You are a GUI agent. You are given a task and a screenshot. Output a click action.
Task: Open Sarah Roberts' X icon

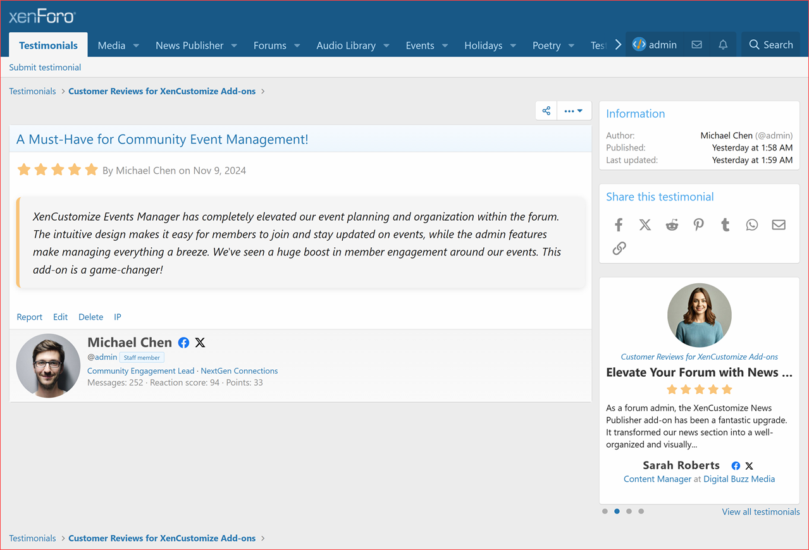[x=749, y=466]
